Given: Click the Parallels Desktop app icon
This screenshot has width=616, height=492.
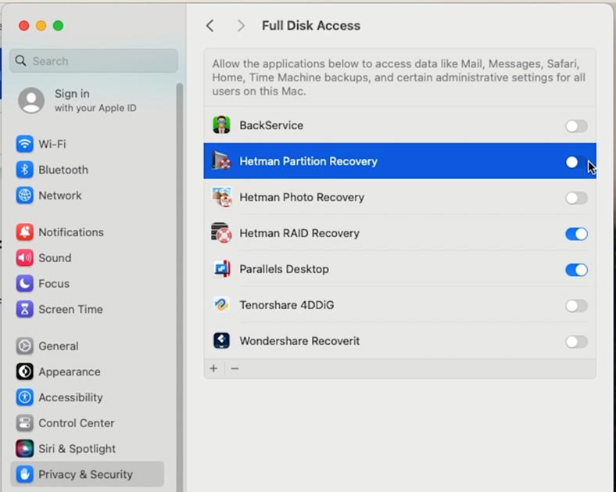Looking at the screenshot, I should [221, 269].
